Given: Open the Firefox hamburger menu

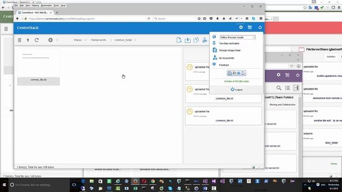Looking at the screenshot, I should [x=261, y=19].
